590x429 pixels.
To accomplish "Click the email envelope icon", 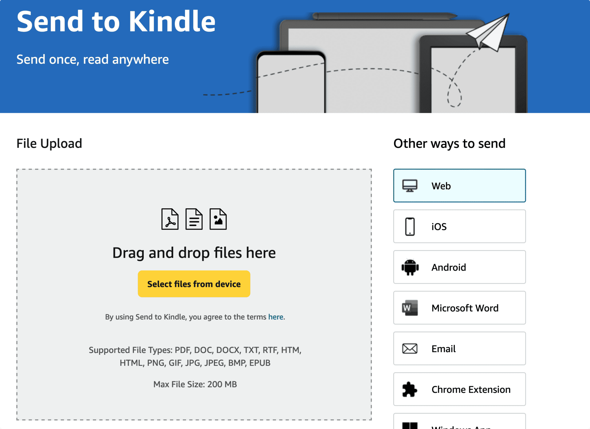I will (x=410, y=349).
